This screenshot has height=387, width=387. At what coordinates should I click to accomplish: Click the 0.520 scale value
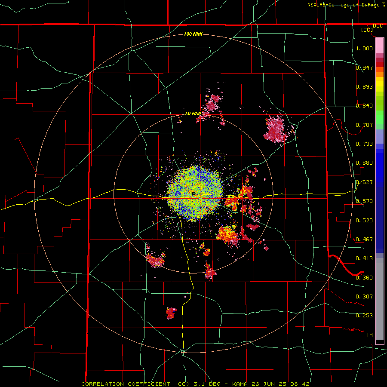tap(364, 220)
